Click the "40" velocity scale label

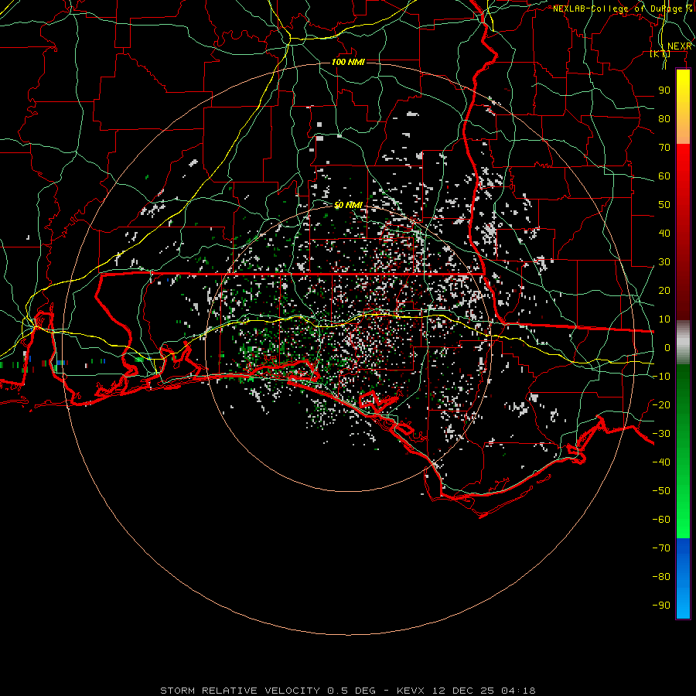click(664, 234)
